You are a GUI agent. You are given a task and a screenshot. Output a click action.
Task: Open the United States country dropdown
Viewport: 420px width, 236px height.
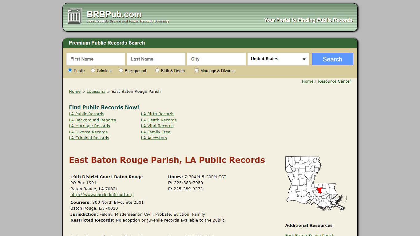coord(278,59)
